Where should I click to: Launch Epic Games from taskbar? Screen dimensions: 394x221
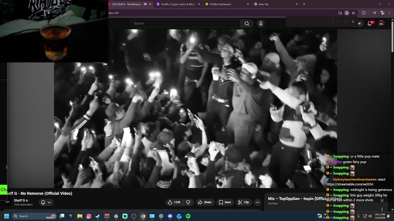71,216
